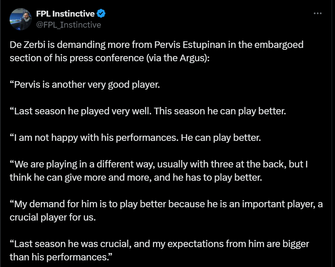
Task: Click the phrase "three at the back"
Action: click(x=226, y=164)
